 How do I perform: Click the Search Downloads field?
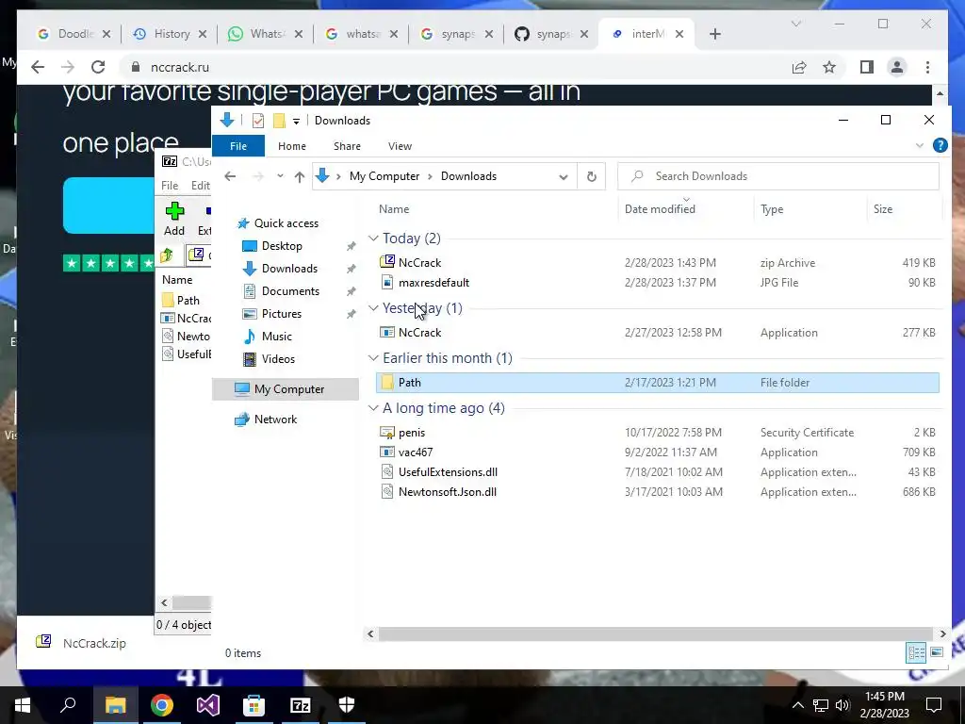(x=778, y=176)
